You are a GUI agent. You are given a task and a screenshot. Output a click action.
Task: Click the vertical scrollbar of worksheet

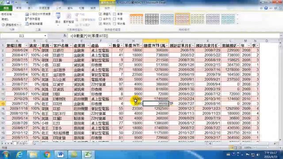[280, 91]
